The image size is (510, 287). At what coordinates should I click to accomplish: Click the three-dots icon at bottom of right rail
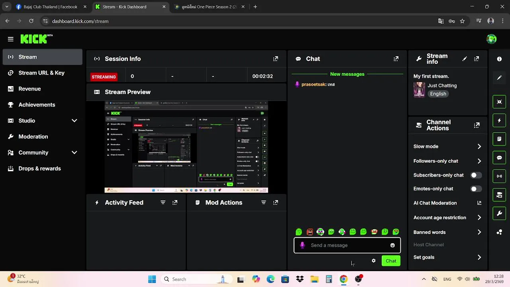(499, 232)
